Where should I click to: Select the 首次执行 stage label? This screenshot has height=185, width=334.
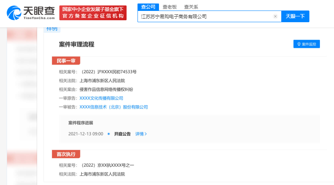(x=66, y=154)
